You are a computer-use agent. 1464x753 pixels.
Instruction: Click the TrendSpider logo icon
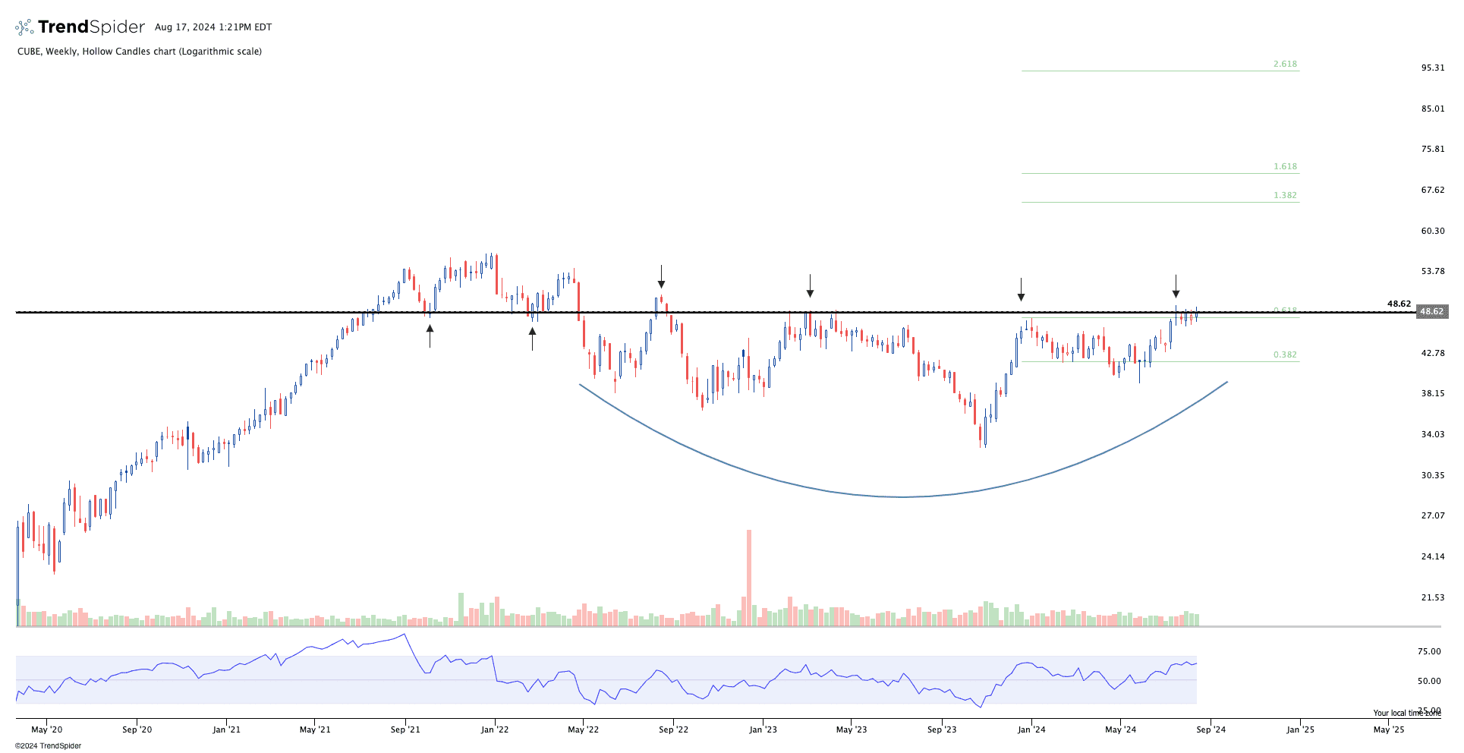click(x=24, y=27)
